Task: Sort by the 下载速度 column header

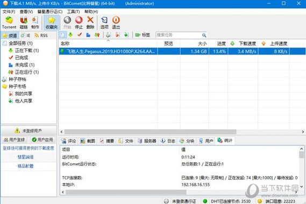Action: click(243, 43)
